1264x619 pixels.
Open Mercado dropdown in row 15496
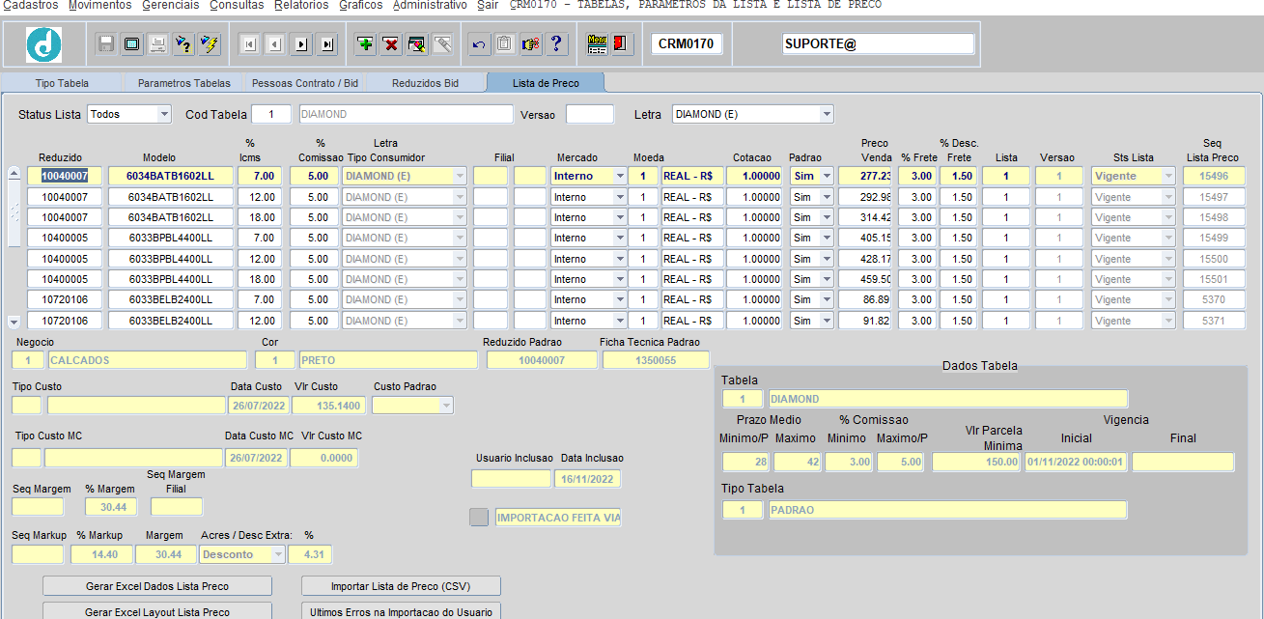[619, 176]
